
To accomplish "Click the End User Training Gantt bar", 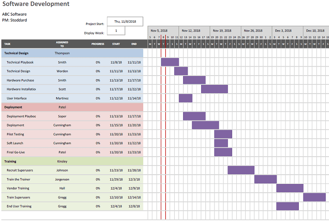I will (x=287, y=206).
